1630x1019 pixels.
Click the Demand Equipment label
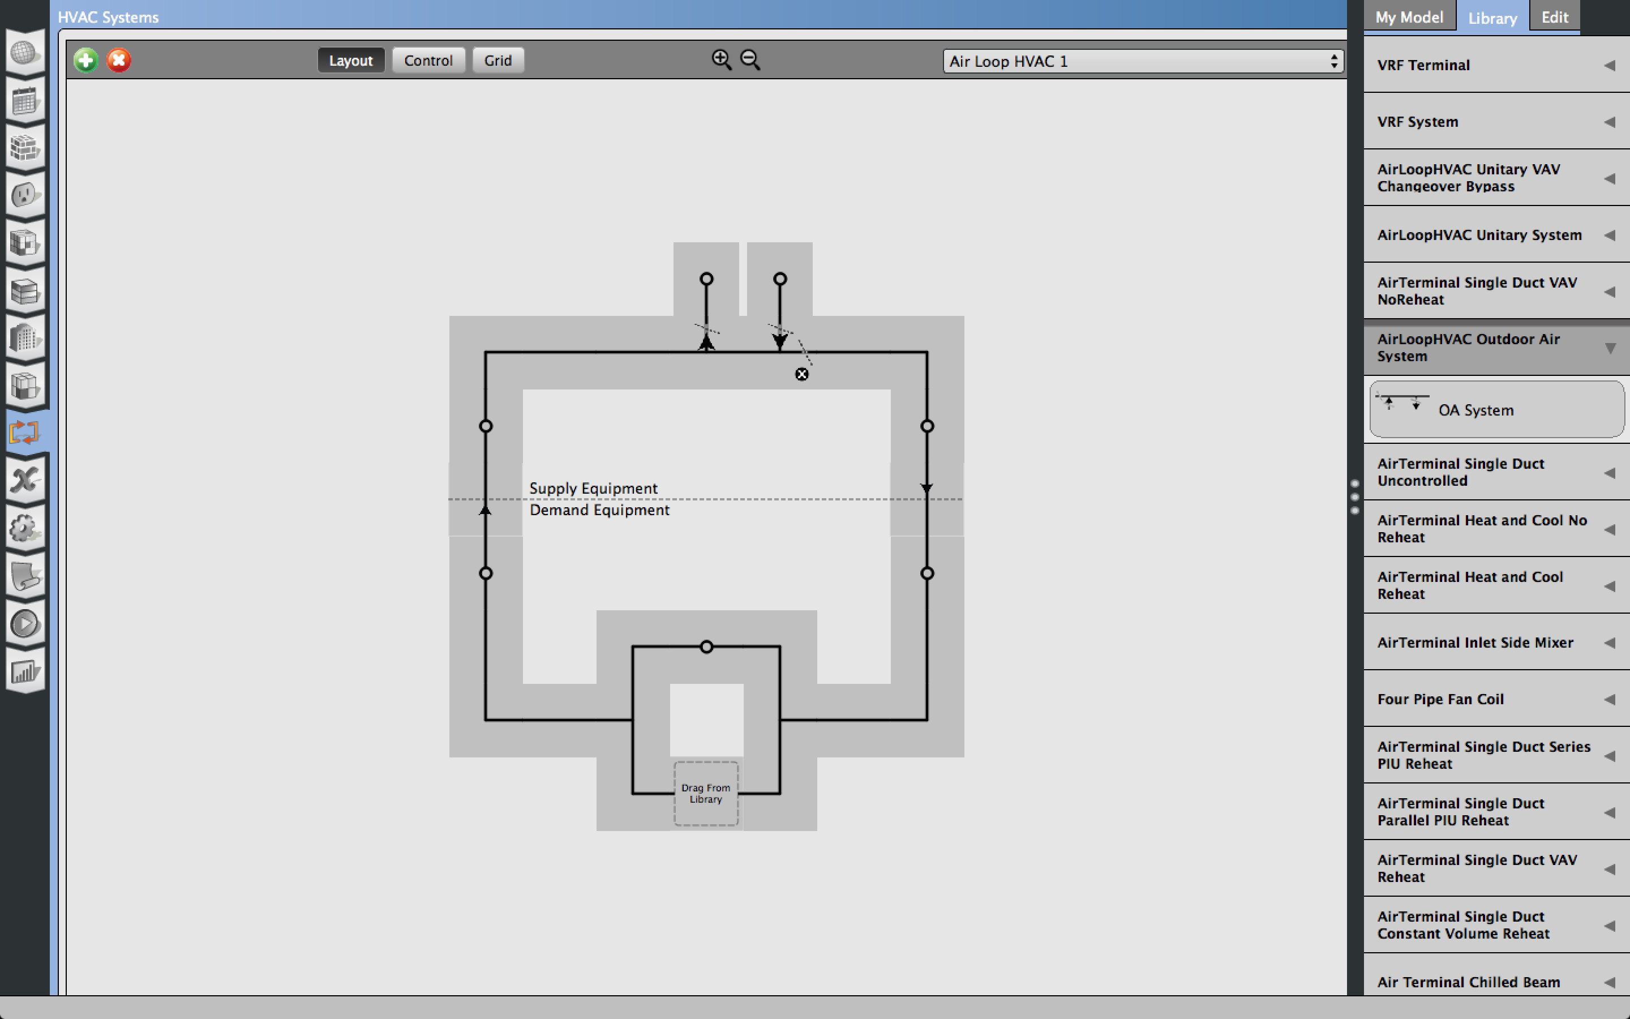(x=599, y=510)
